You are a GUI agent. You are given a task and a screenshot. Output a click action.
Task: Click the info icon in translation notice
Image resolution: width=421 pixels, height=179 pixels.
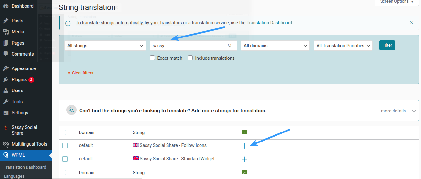pos(68,23)
